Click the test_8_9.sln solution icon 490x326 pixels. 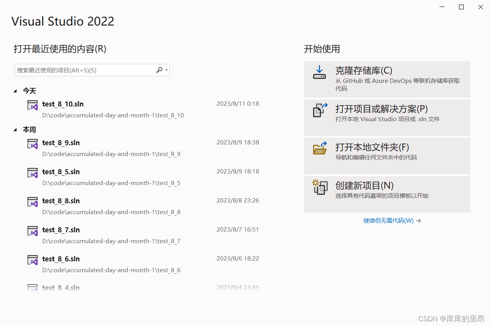coord(33,144)
